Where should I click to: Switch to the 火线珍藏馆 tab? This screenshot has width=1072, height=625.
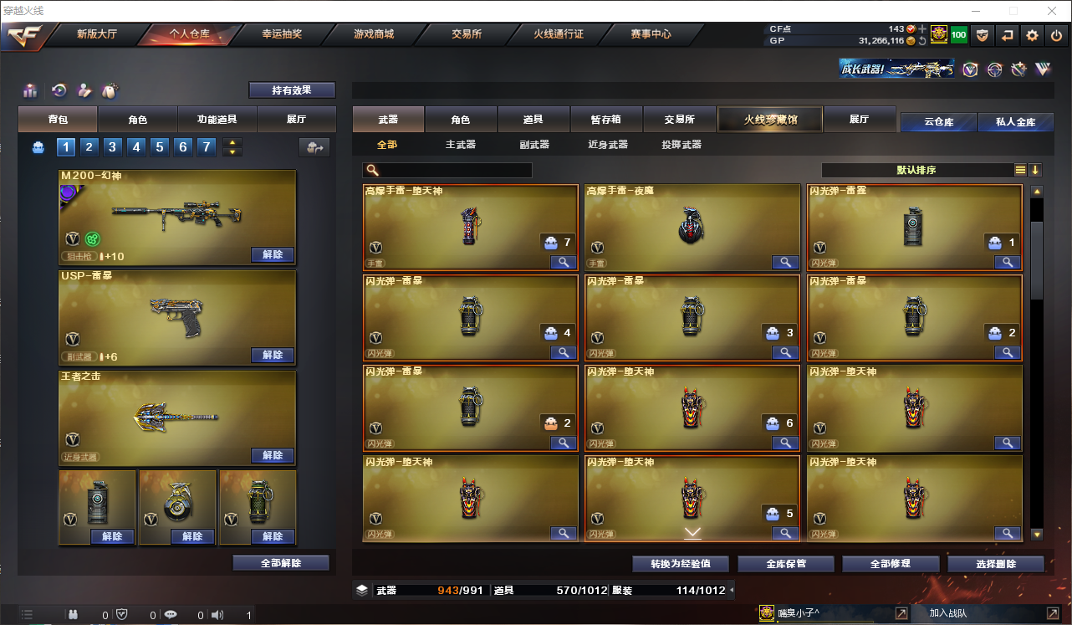(x=770, y=120)
